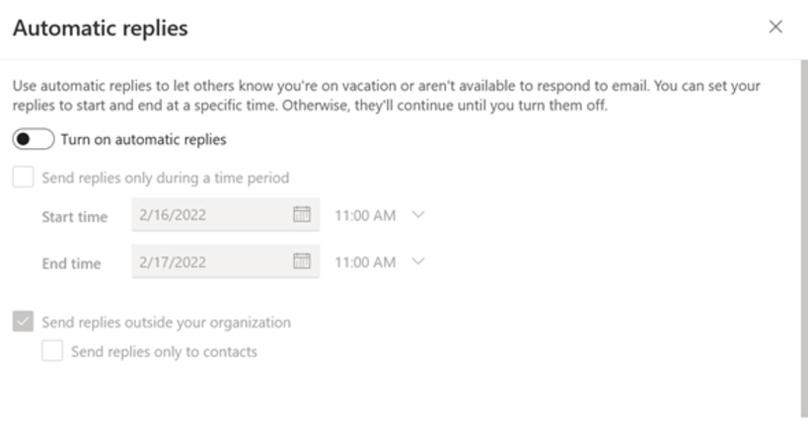The image size is (808, 428).
Task: Click 'Send replies only to contacts' text
Action: point(164,351)
